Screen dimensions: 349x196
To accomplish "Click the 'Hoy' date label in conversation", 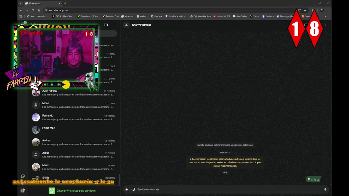I will [x=225, y=172].
